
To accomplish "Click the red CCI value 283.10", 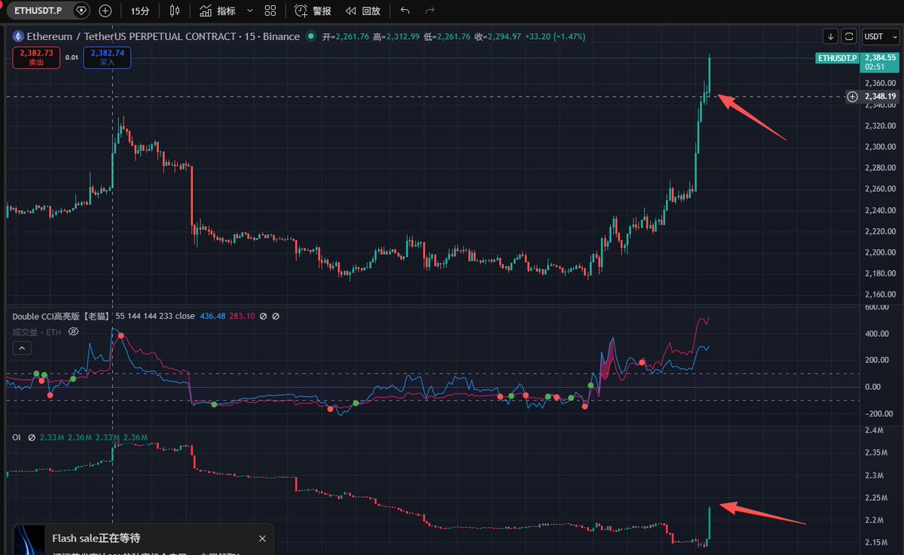I will coord(243,316).
